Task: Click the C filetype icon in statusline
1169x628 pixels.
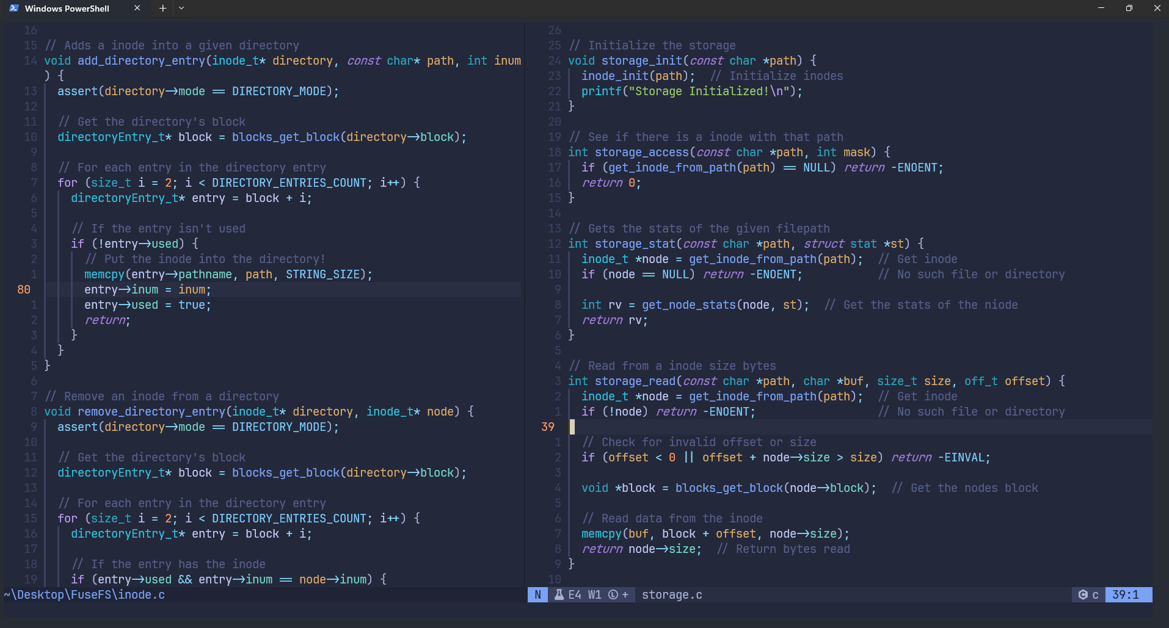Action: click(1083, 594)
